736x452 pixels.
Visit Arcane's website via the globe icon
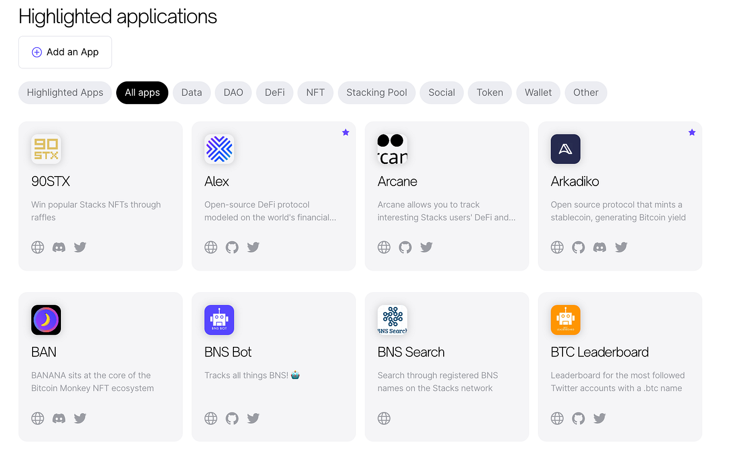[x=384, y=247]
